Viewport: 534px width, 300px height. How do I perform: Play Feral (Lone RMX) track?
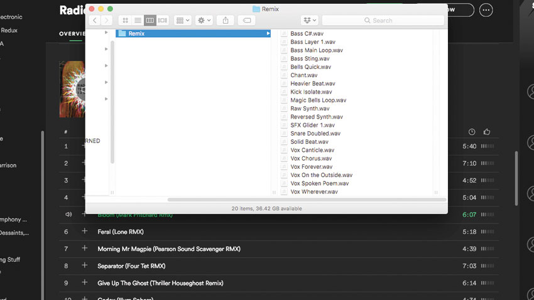(x=121, y=232)
